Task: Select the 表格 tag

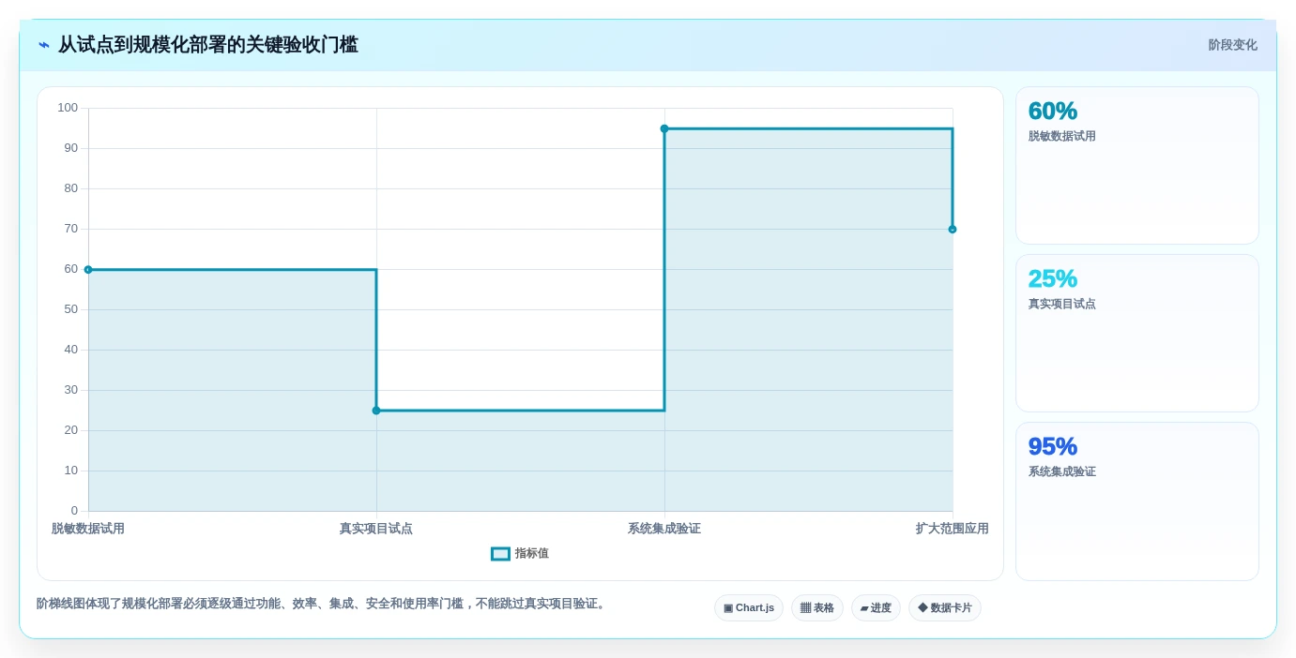Action: tap(817, 608)
